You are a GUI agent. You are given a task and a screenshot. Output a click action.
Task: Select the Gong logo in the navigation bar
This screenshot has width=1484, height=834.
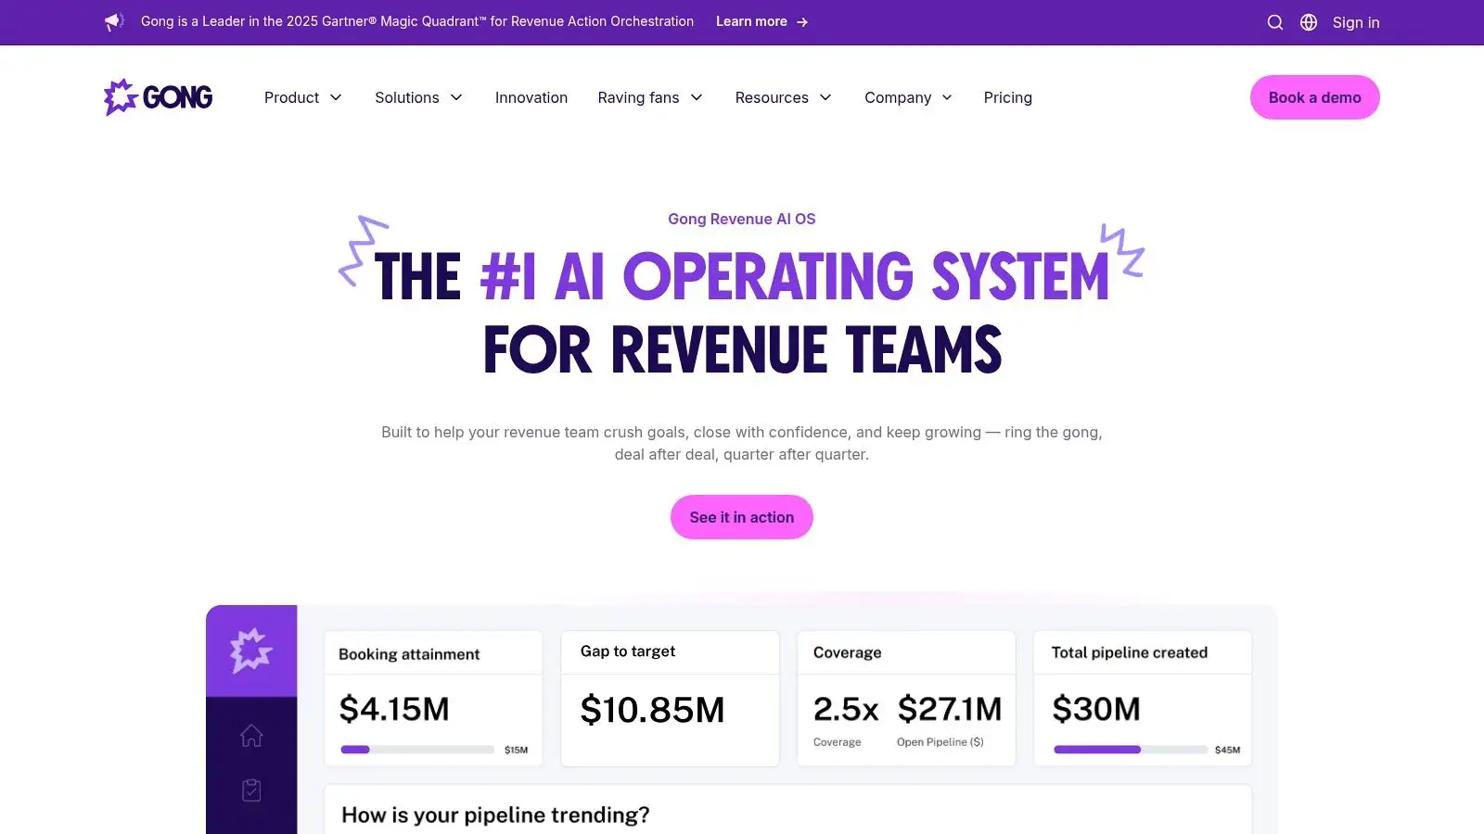pos(157,96)
